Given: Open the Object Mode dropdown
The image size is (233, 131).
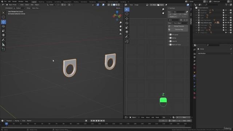Looking at the screenshot, I should (x=12, y=5).
